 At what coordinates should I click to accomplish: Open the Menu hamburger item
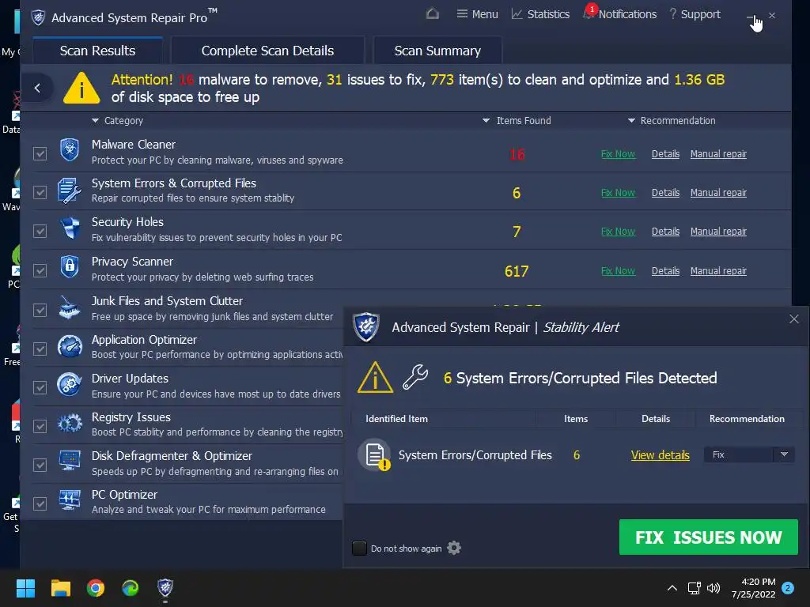[477, 14]
